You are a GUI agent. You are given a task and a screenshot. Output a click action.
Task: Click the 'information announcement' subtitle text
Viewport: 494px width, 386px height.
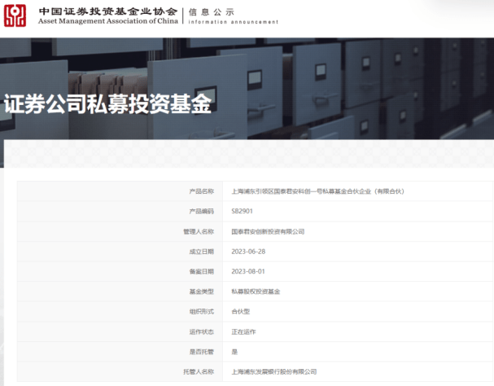click(x=233, y=22)
